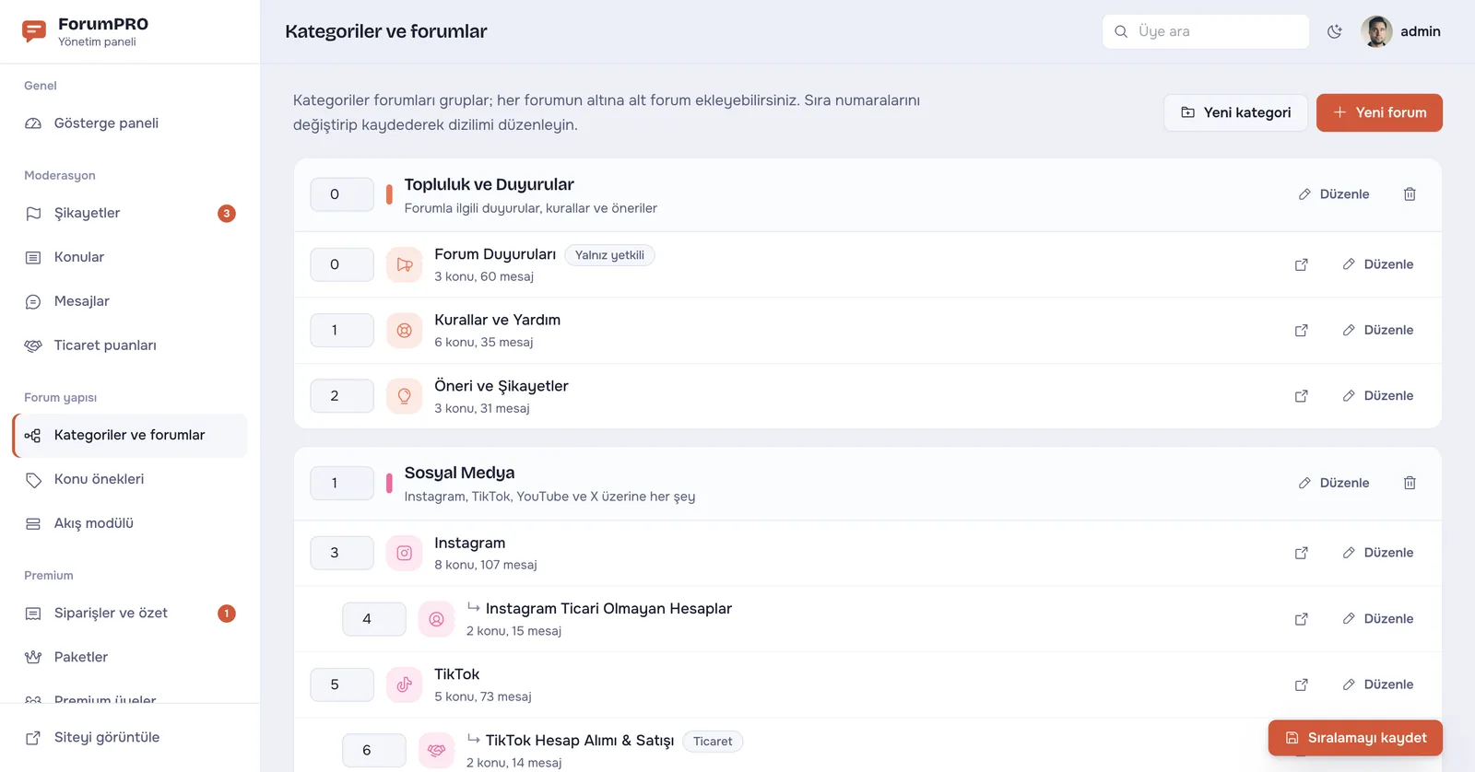Toggle dark mode moon icon

(1334, 31)
